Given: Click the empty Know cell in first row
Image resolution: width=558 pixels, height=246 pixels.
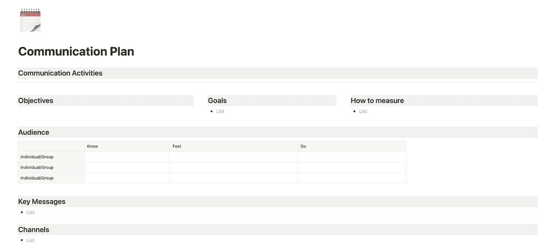Looking at the screenshot, I should pyautogui.click(x=127, y=157).
